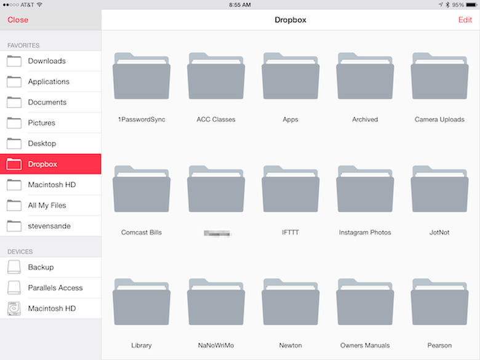Select stevensande home folder in Favorites
Image resolution: width=480 pixels, height=360 pixels.
click(x=50, y=226)
